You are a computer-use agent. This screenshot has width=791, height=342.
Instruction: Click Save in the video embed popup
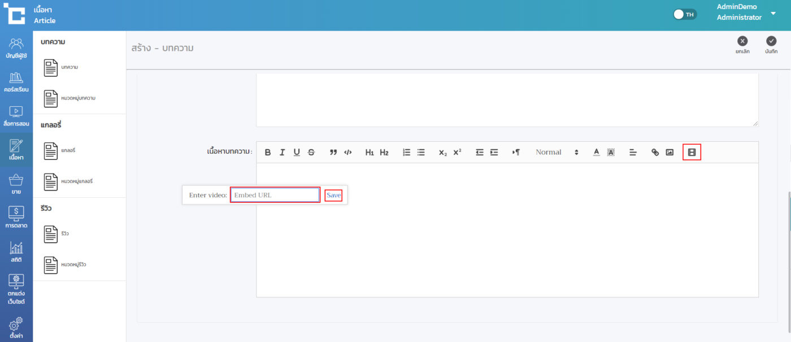point(333,195)
